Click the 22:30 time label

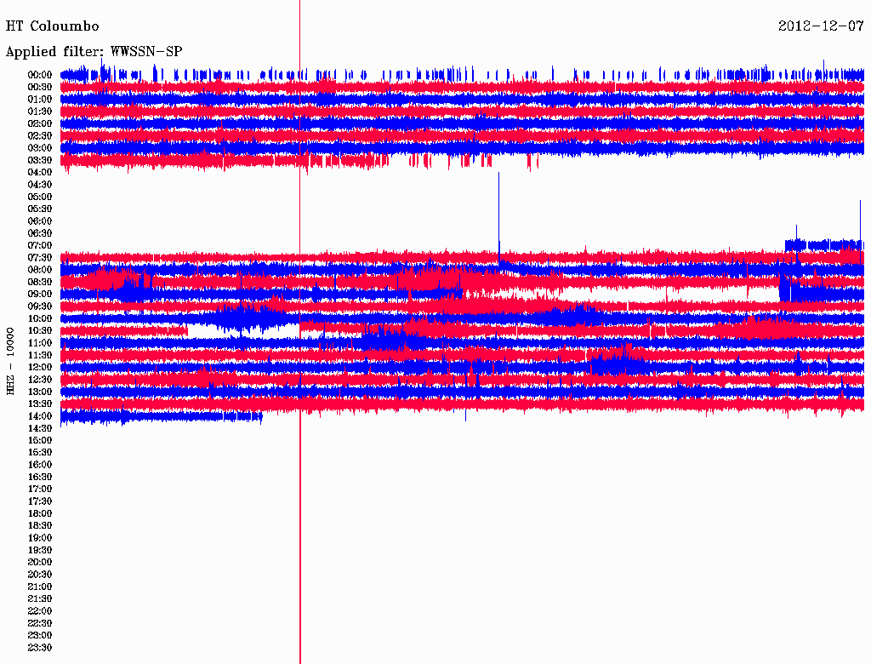40,623
